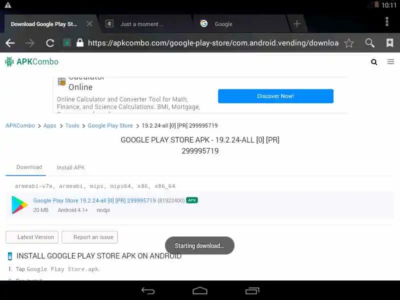Reload the page with the refresh icon
Screen dimensions: 400x300
point(50,43)
